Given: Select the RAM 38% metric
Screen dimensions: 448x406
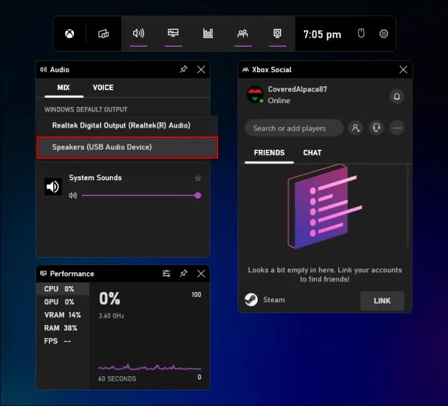Looking at the screenshot, I should (63, 328).
